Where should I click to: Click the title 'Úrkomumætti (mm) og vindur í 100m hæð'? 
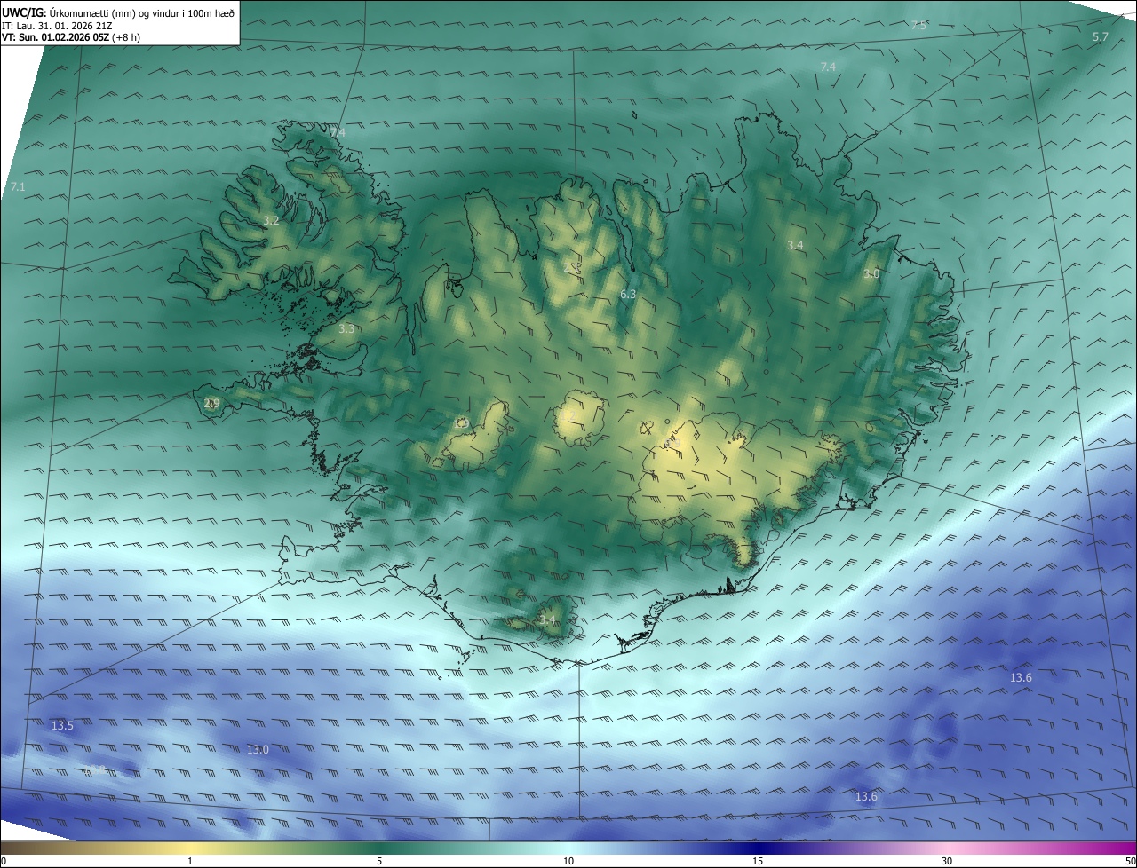pos(142,12)
